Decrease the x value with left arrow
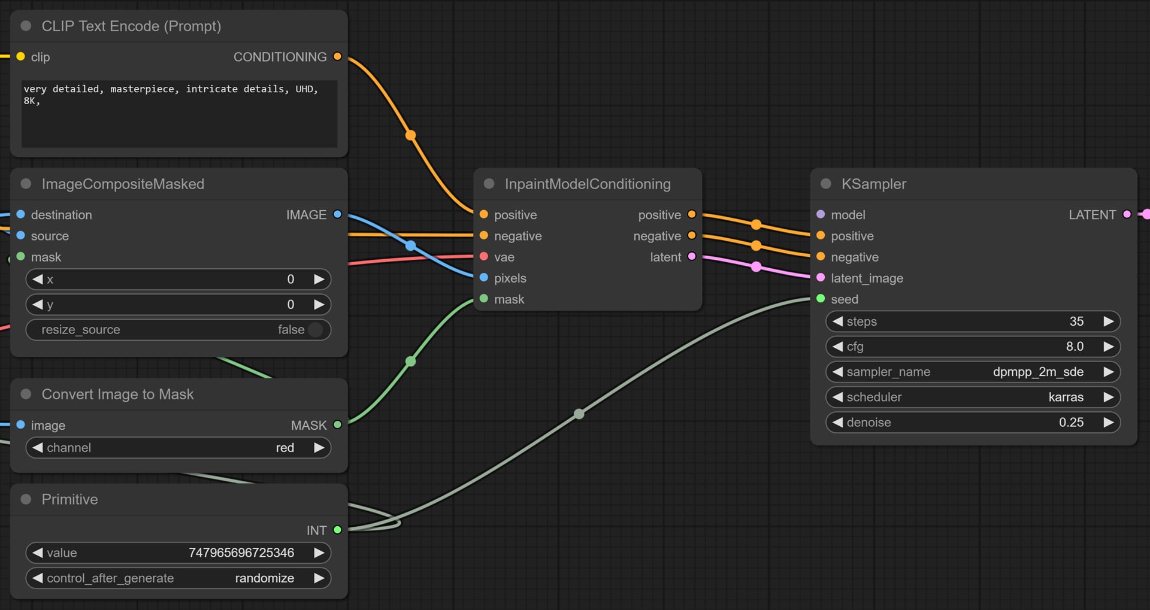 point(38,279)
